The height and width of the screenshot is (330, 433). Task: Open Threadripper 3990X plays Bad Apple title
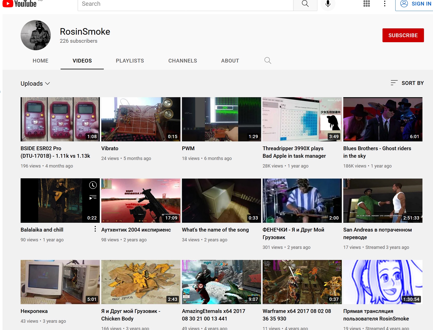[x=294, y=152]
